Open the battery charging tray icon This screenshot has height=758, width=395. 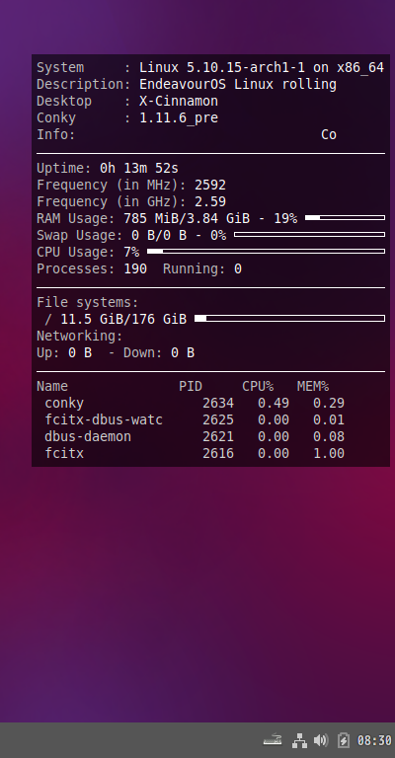[x=344, y=740]
